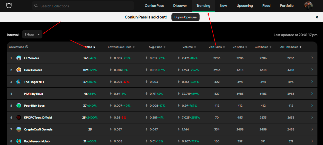Switch to the Discover tab
323x145 pixels.
click(x=180, y=6)
